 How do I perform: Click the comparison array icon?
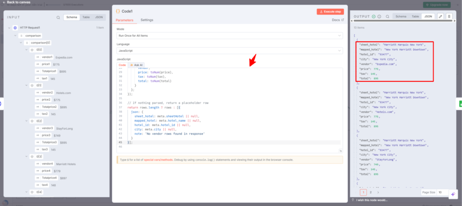pos(21,35)
